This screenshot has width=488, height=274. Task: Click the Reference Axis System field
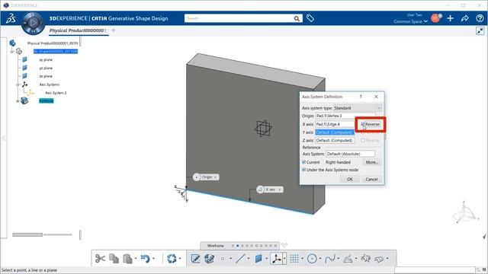[x=351, y=154]
